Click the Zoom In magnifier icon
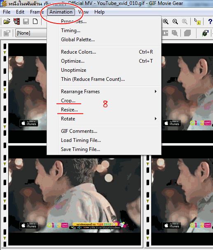This screenshot has width=213, height=250. tap(166, 21)
